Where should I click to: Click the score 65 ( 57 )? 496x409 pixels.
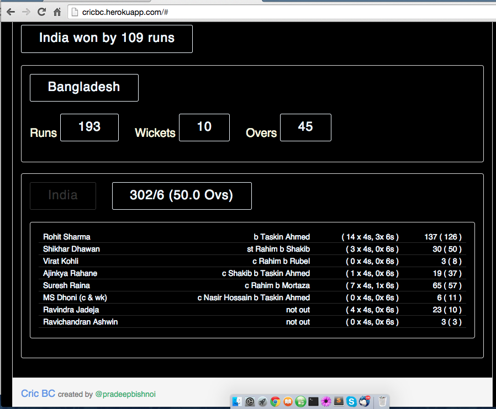tap(447, 285)
